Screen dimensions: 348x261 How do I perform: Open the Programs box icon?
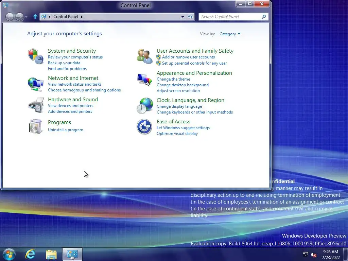pos(35,126)
